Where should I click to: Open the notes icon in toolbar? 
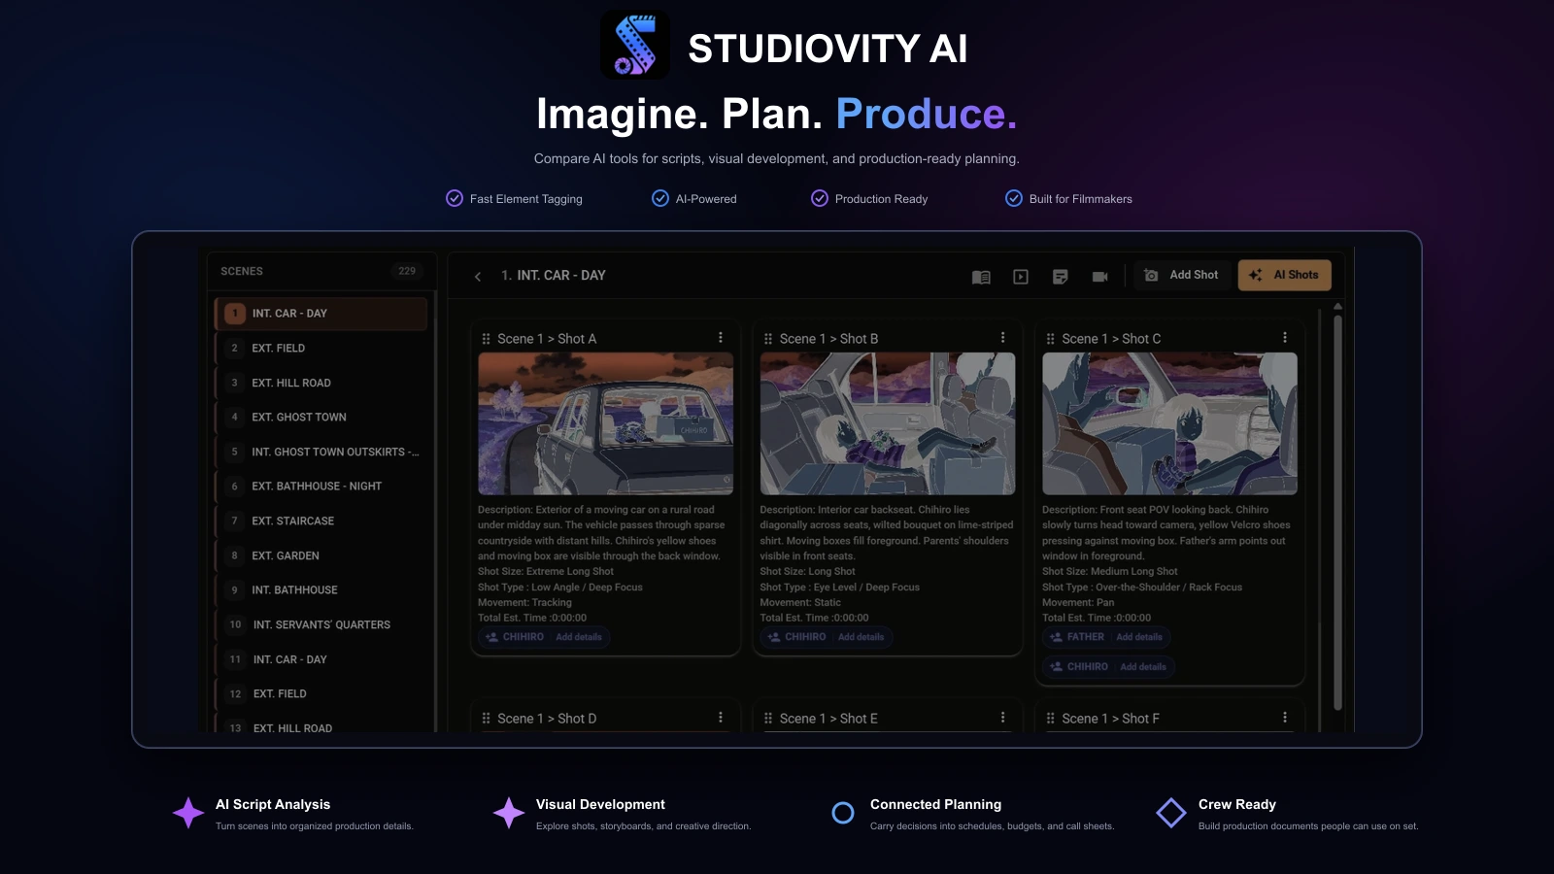click(x=1061, y=277)
